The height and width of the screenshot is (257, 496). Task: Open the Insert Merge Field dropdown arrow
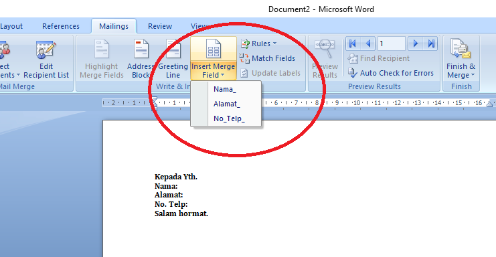223,75
